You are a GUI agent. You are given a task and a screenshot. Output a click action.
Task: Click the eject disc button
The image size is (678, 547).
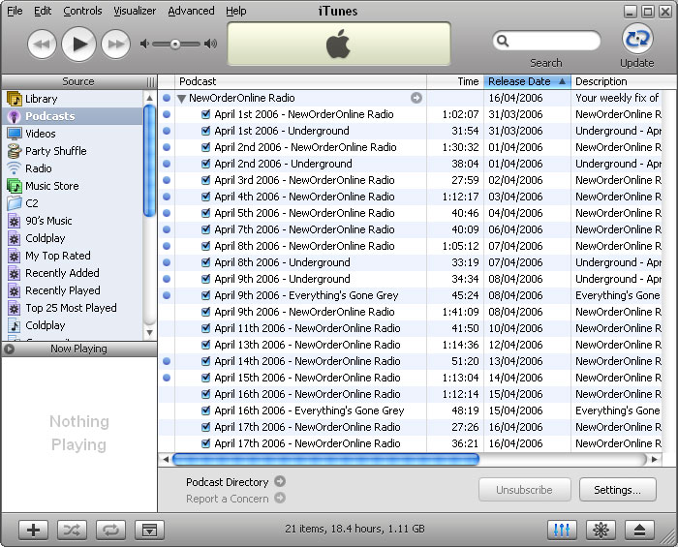point(639,530)
